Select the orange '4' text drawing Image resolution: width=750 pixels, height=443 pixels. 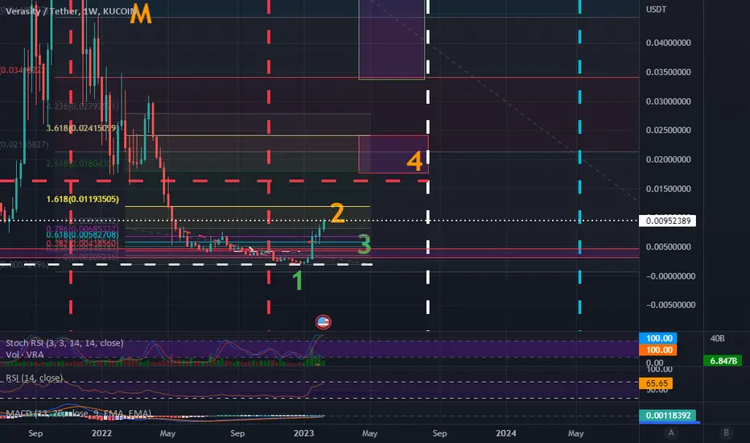click(x=414, y=161)
